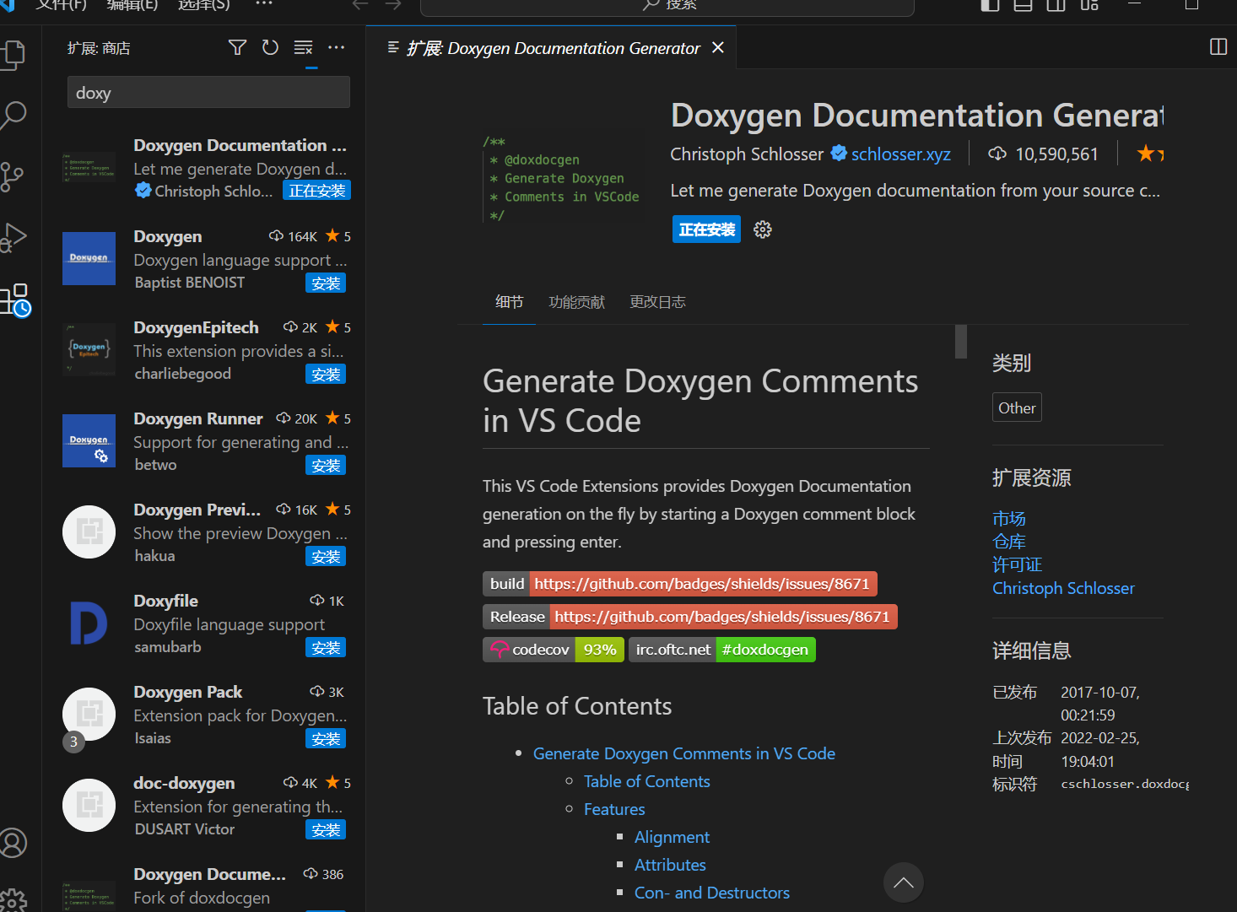Open the extension manage gear next to install button
This screenshot has width=1237, height=912.
pyautogui.click(x=763, y=229)
